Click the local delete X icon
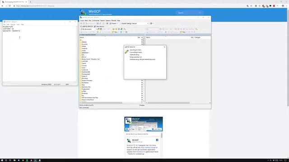289x162 pixels. (98, 32)
